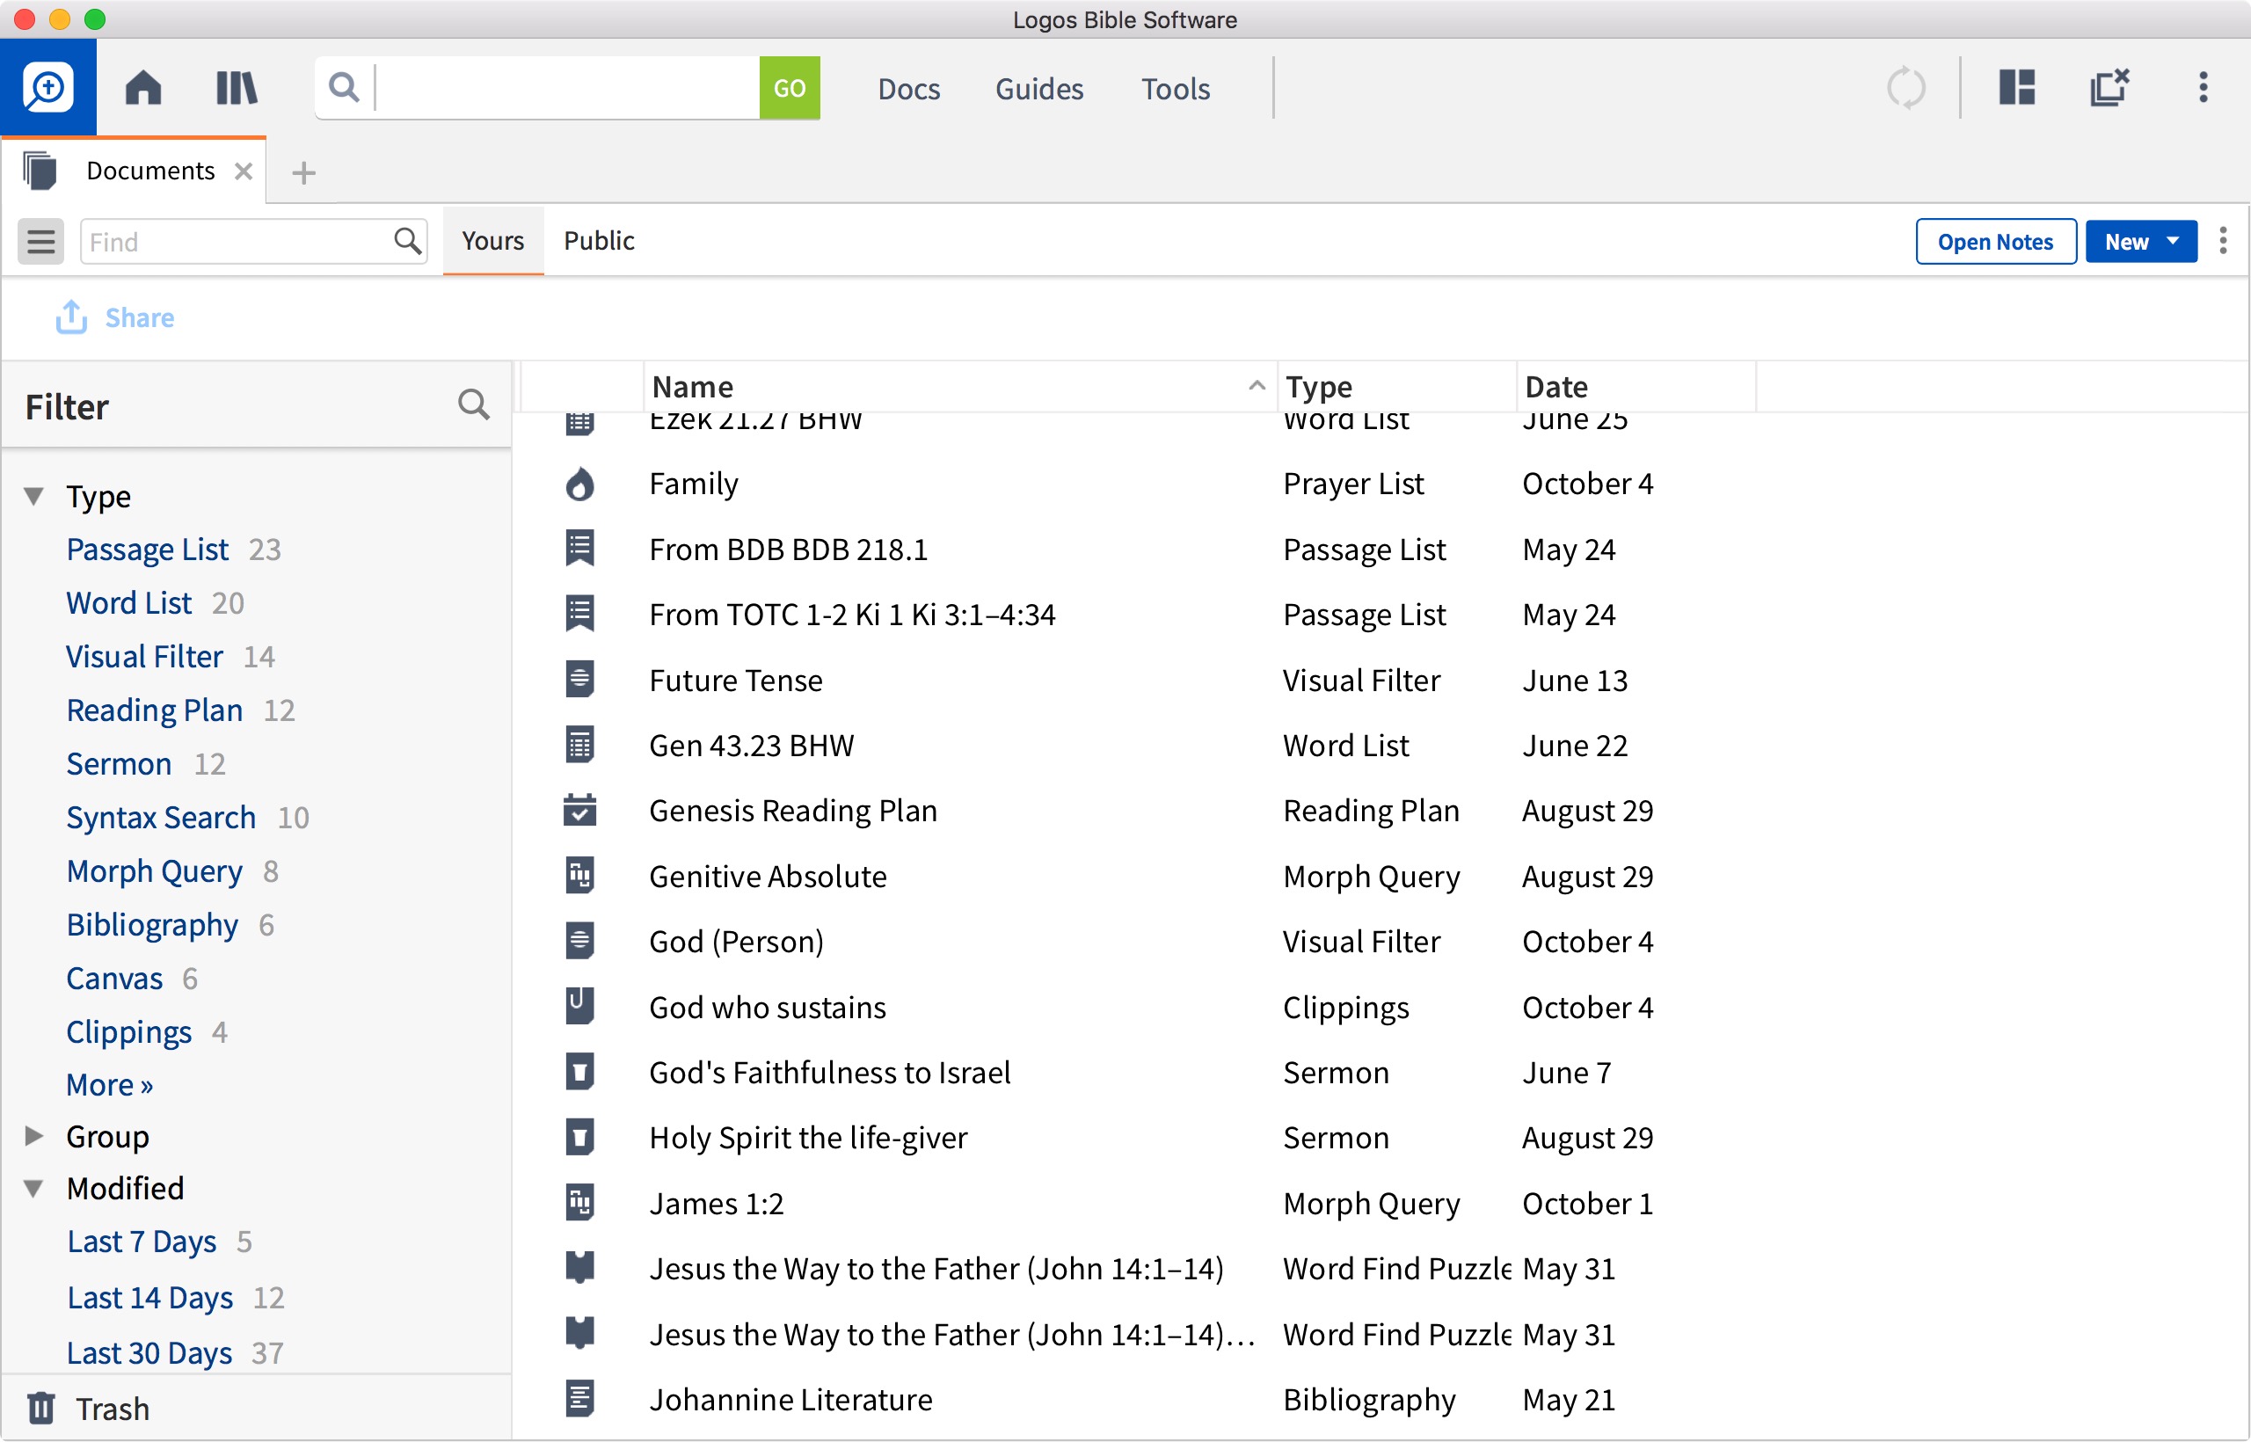Switch to the Public tab
This screenshot has height=1442, width=2251.
pos(598,241)
